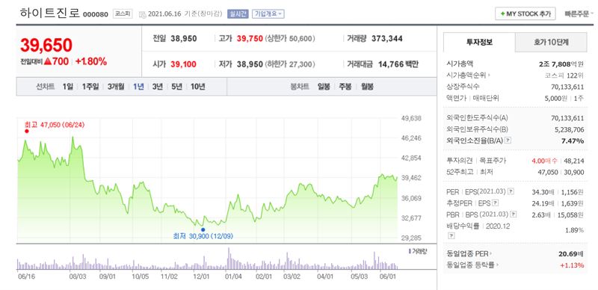Screen dimensions: 598x290
Task: Click the MY STOCK 추가 button
Action: point(525,13)
